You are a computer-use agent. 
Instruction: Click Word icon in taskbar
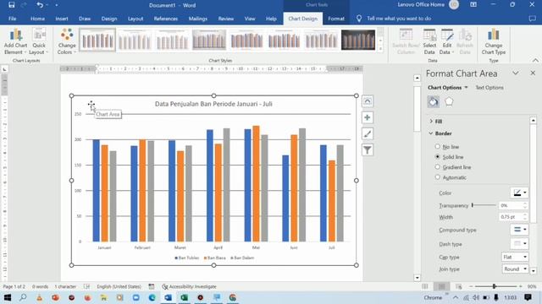tap(169, 297)
